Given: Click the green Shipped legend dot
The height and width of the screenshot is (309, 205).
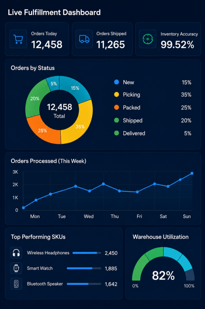Looking at the screenshot, I should [x=117, y=120].
